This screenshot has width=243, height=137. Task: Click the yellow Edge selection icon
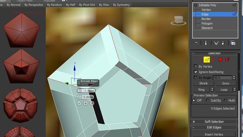[x=207, y=60]
